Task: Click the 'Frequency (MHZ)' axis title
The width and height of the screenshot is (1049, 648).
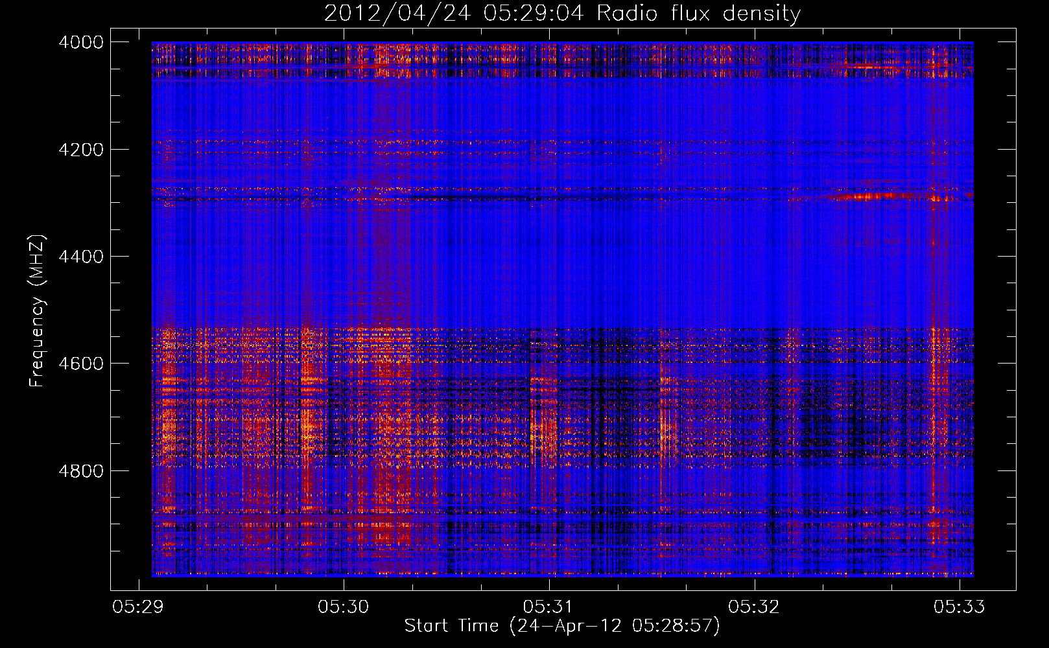Action: (38, 311)
